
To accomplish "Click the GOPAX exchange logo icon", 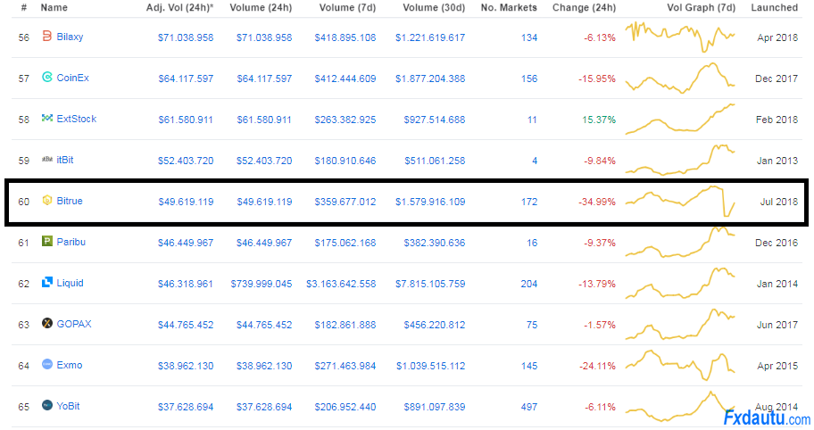I will (48, 324).
